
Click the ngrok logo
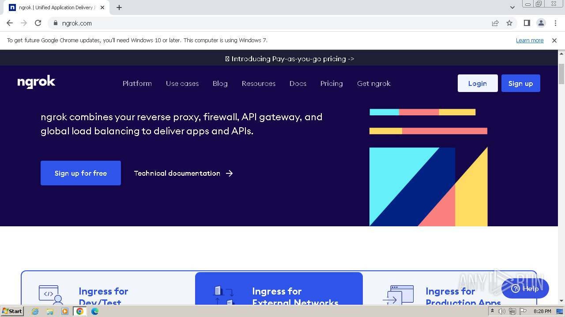click(36, 82)
